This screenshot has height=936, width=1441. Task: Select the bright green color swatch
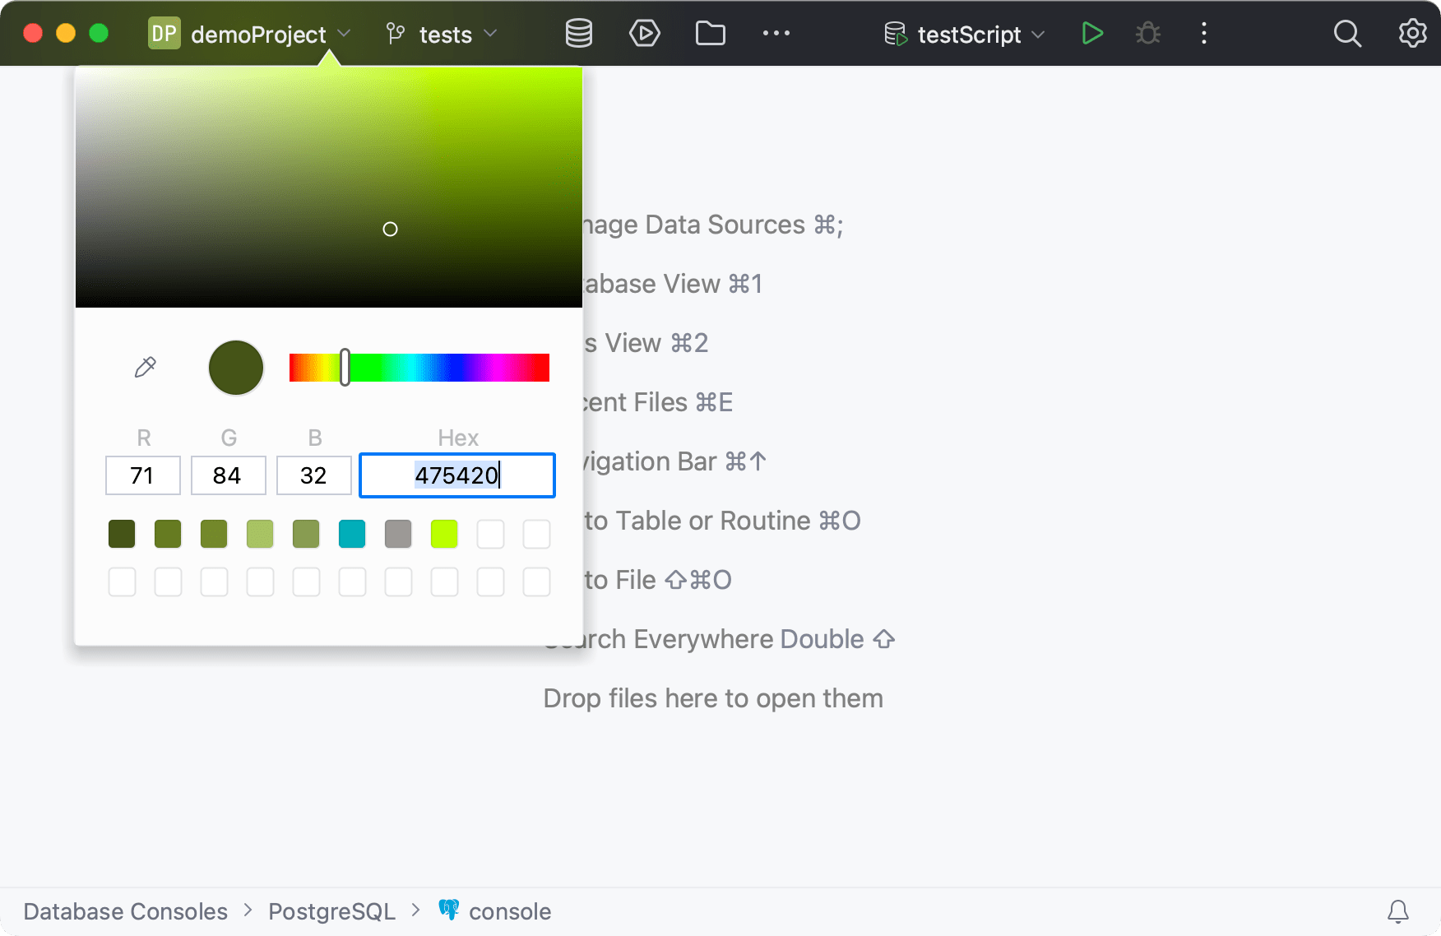pos(443,534)
